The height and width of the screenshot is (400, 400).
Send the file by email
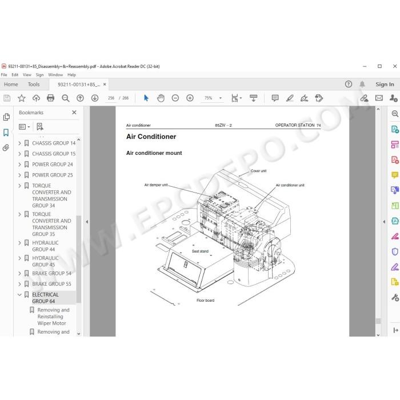(x=379, y=98)
